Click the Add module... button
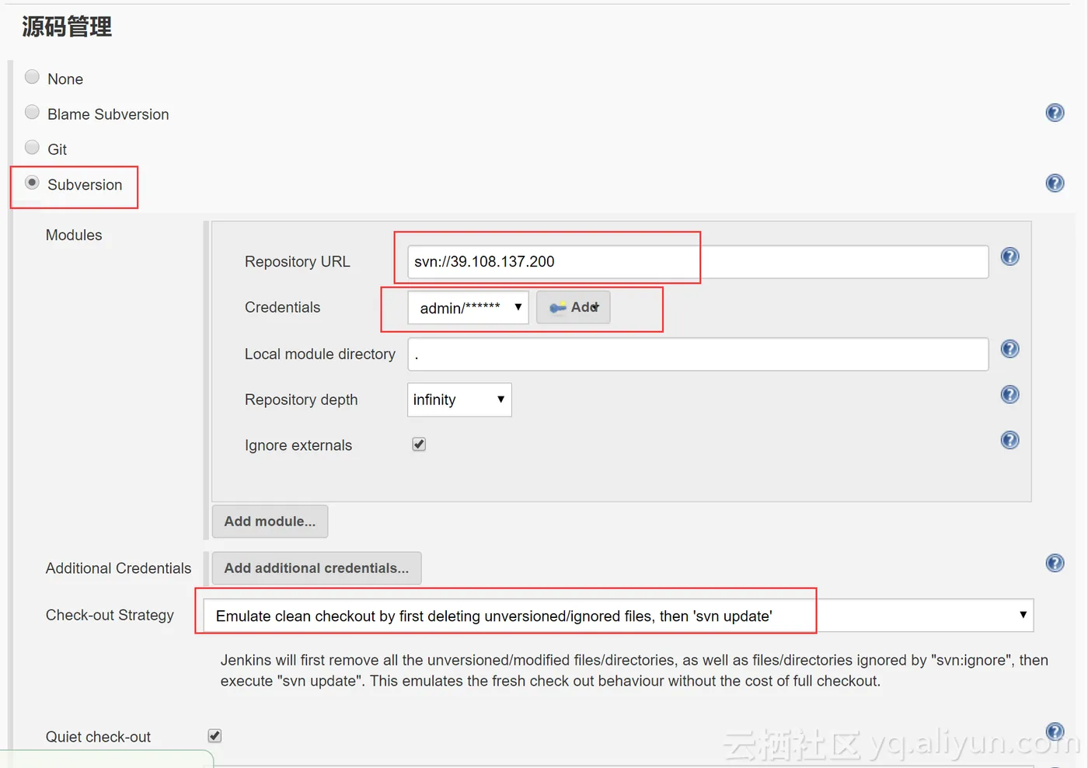Screen dimensions: 1088x768 click(270, 522)
